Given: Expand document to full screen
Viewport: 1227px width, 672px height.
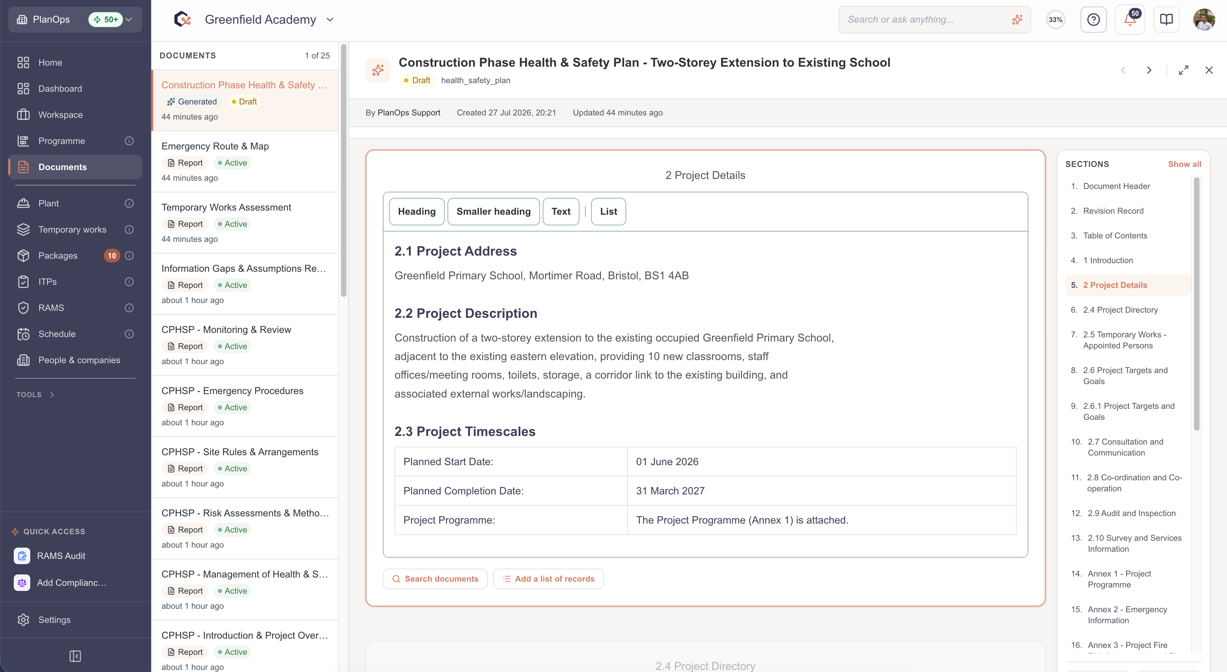Looking at the screenshot, I should coord(1184,70).
